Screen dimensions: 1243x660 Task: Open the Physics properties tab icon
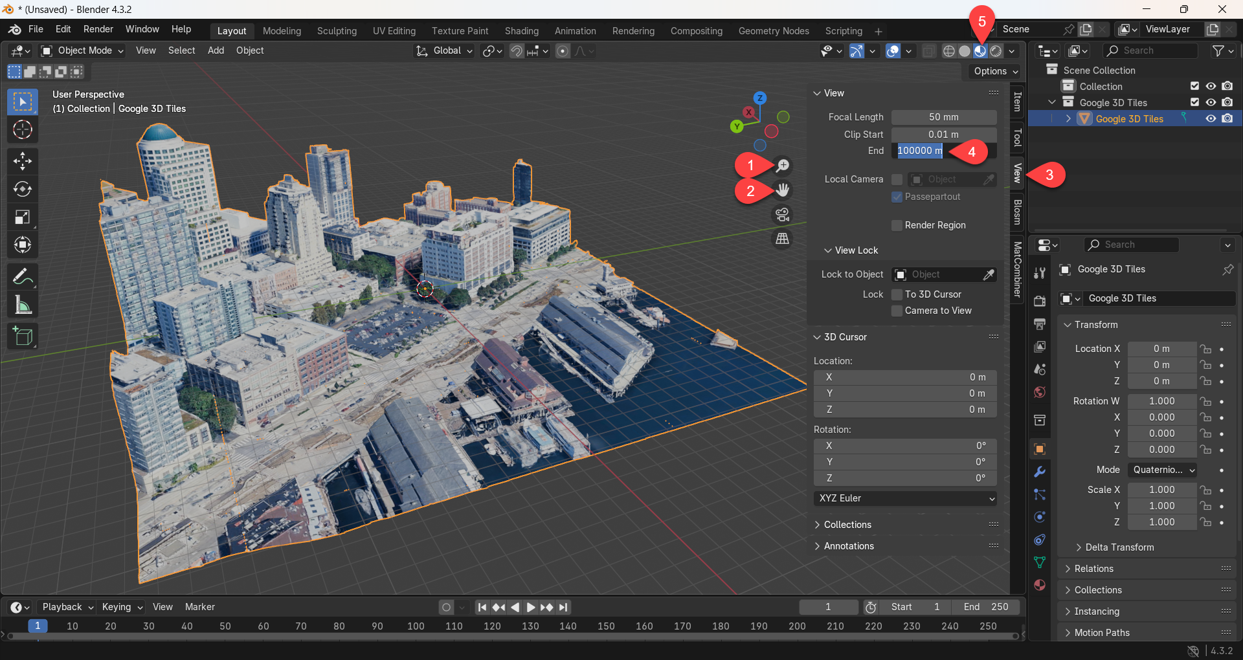pyautogui.click(x=1040, y=517)
